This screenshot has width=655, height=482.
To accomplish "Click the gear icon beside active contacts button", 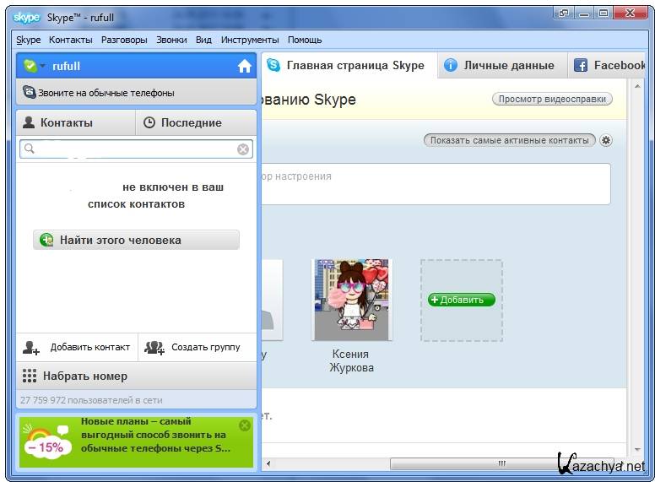I will click(x=605, y=141).
